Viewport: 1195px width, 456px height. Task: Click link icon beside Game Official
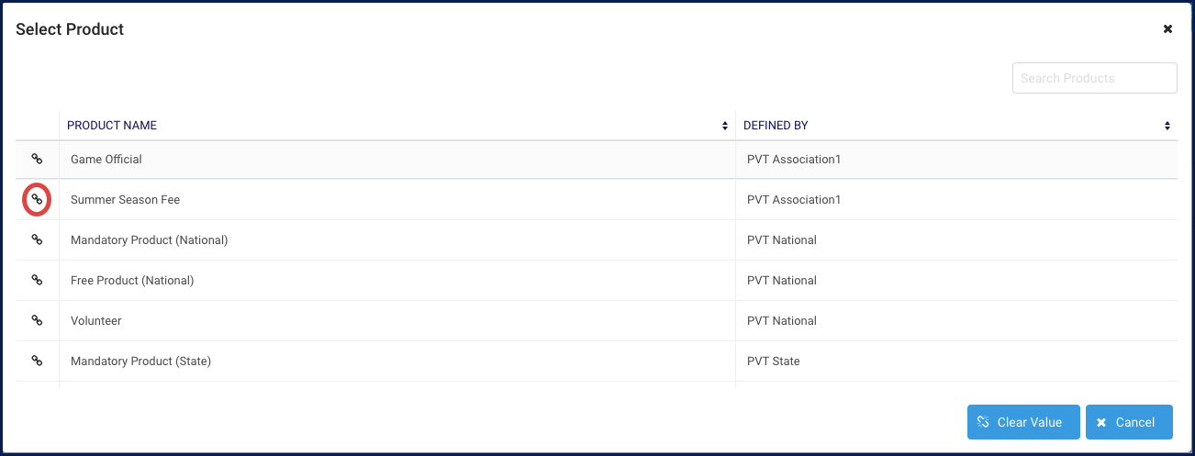pos(37,160)
